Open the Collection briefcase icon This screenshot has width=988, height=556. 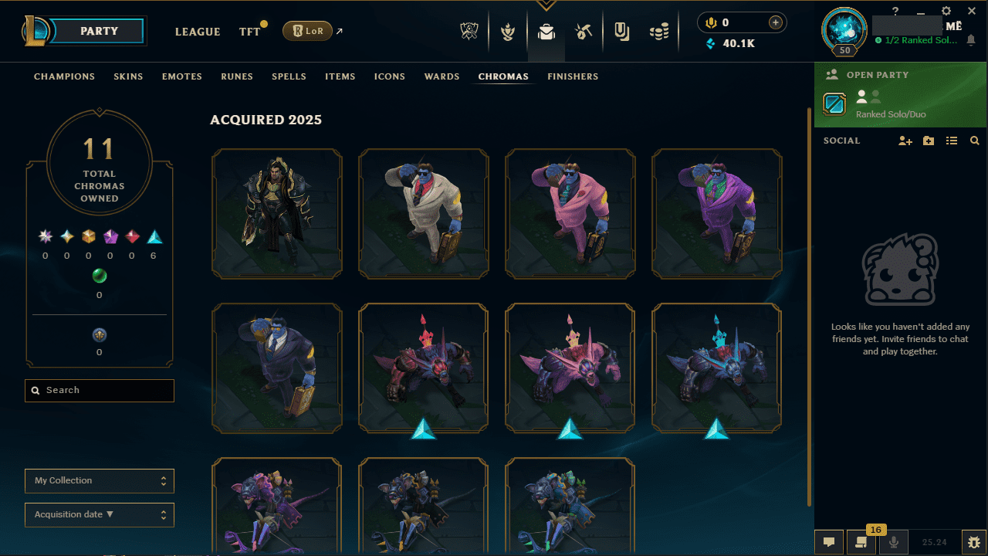click(546, 32)
